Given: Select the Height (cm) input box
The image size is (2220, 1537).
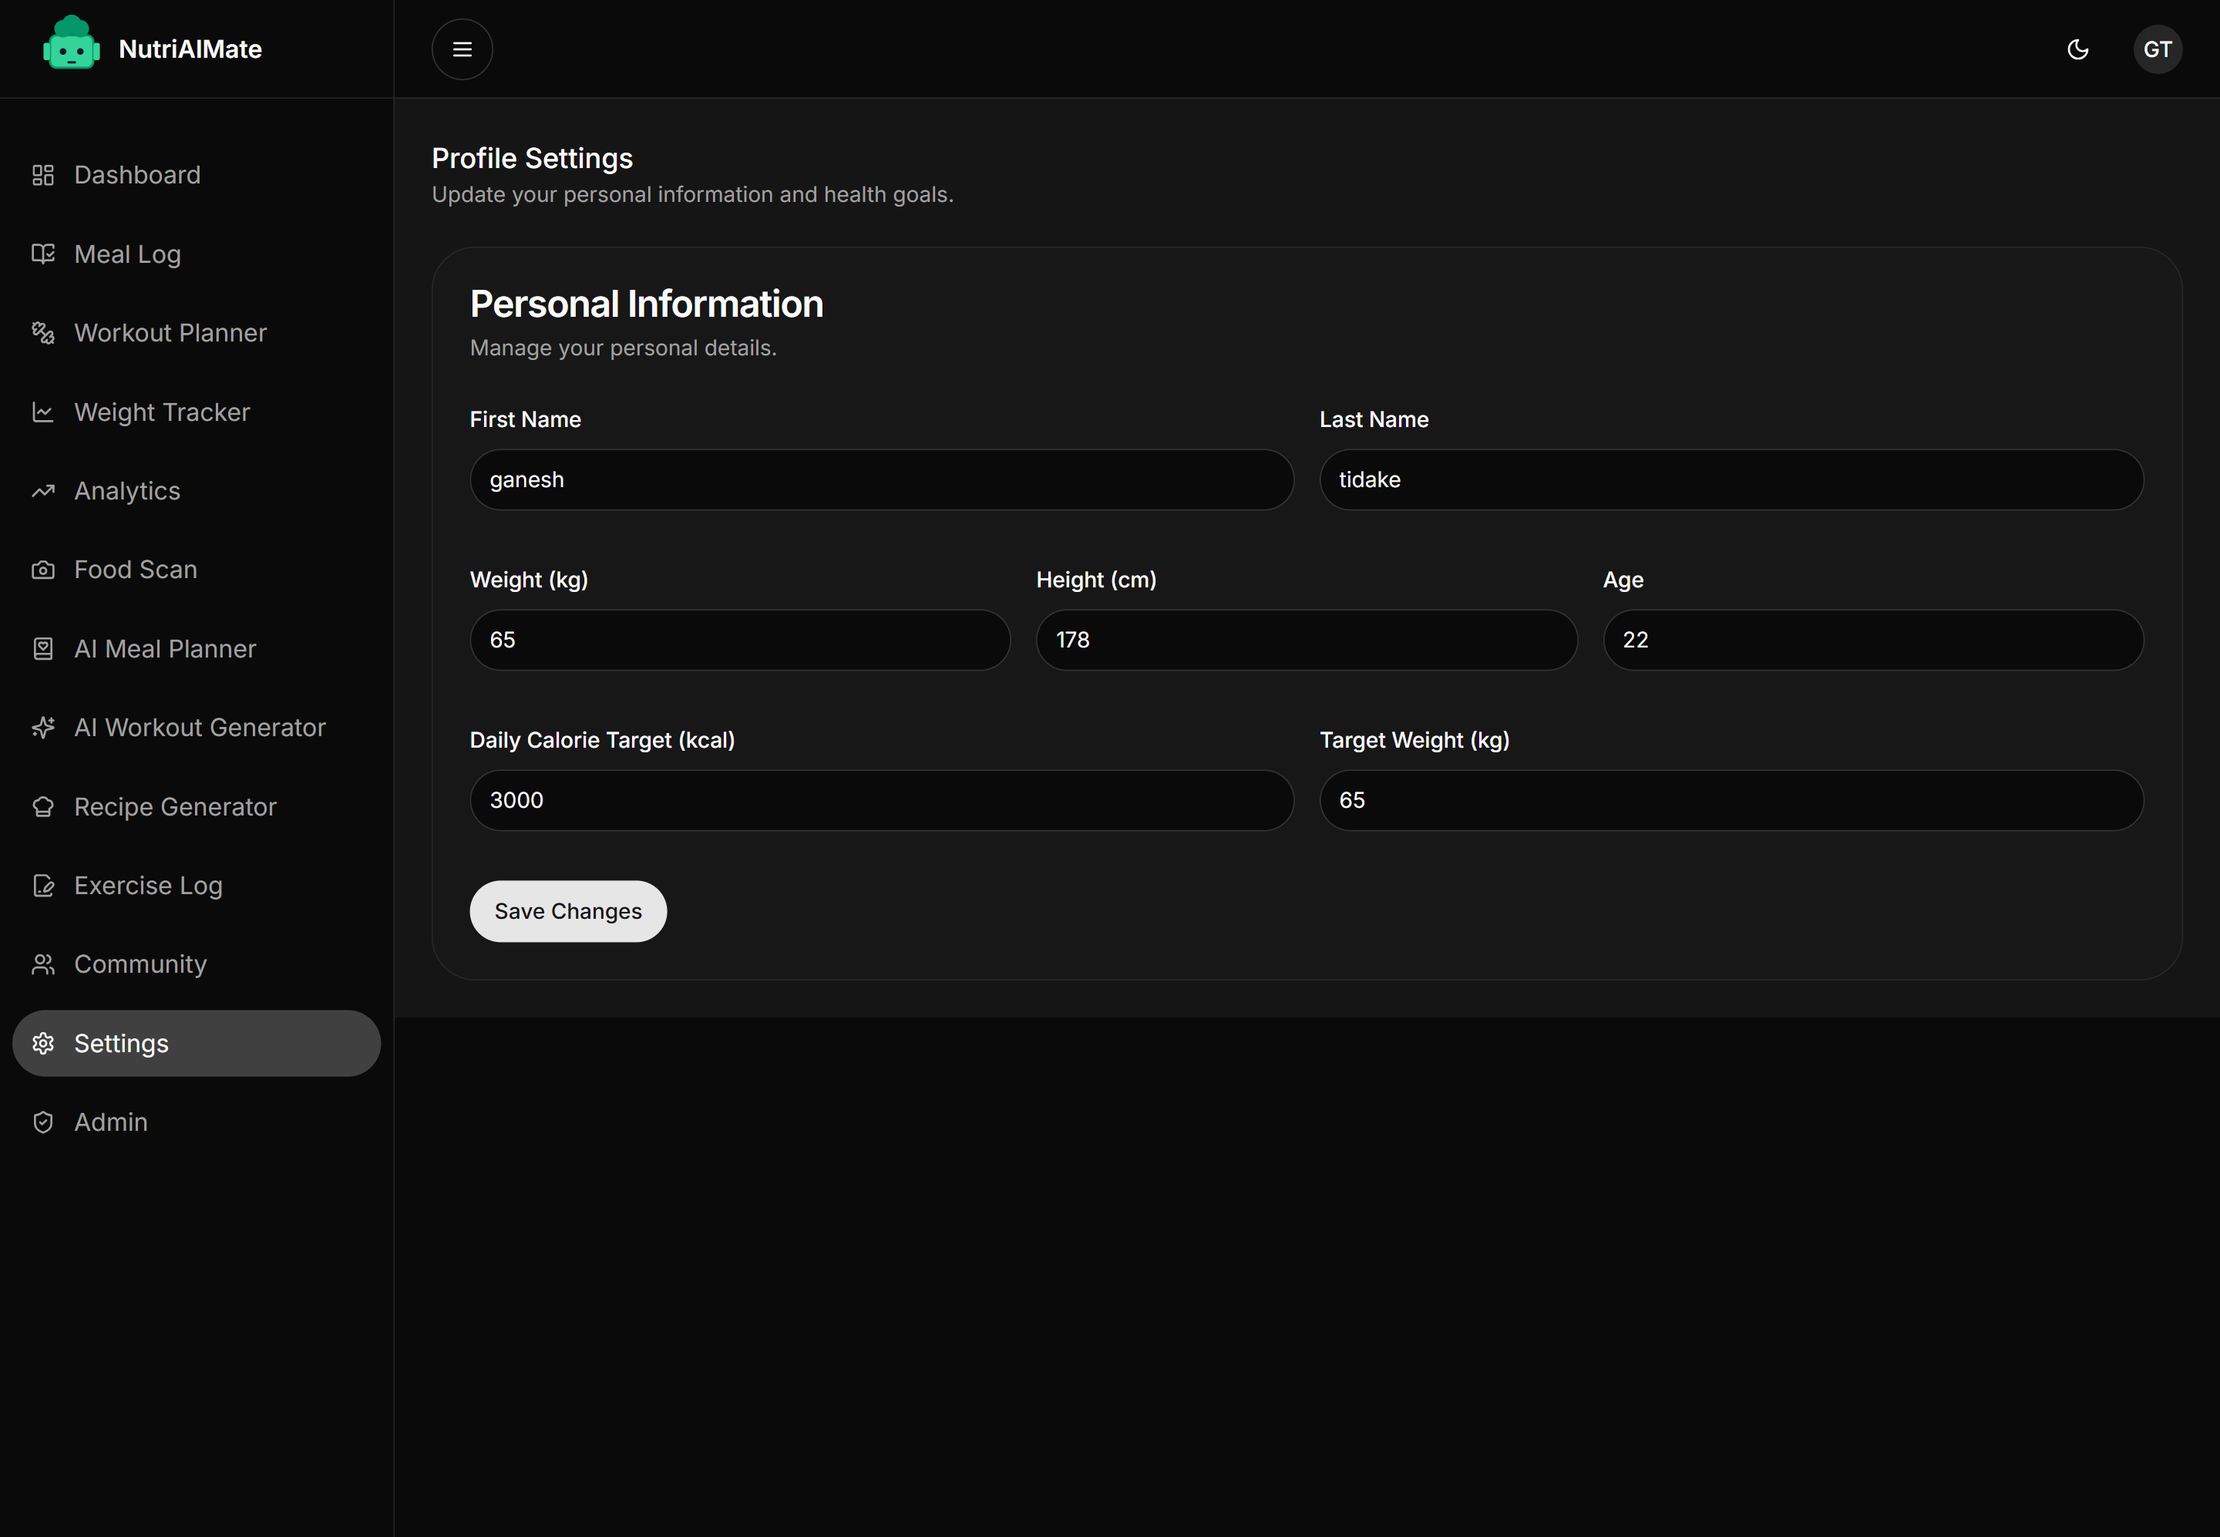Looking at the screenshot, I should coord(1306,641).
